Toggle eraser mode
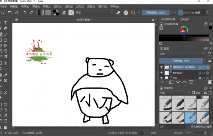The width and height of the screenshot is (213, 136). coord(118,12)
